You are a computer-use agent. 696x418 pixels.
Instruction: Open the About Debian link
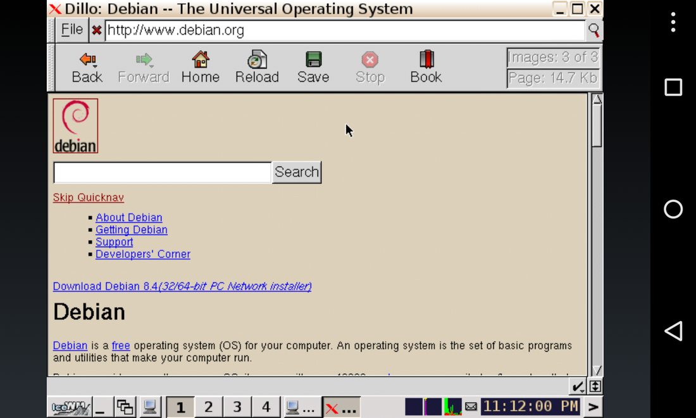tap(129, 217)
